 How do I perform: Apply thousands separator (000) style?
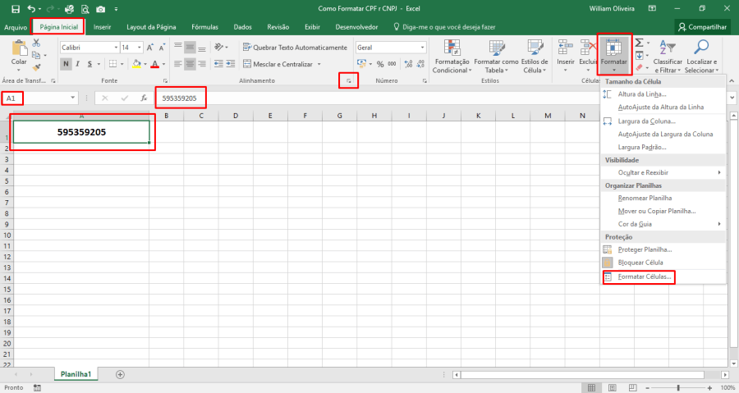pyautogui.click(x=392, y=64)
